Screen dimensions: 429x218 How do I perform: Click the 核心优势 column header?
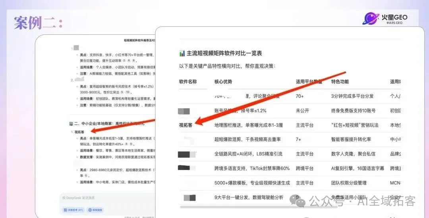click(223, 81)
